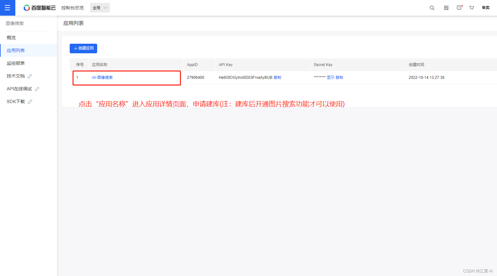Click the 应用列表 page heading
Screen dimensions: 497x276
point(74,23)
